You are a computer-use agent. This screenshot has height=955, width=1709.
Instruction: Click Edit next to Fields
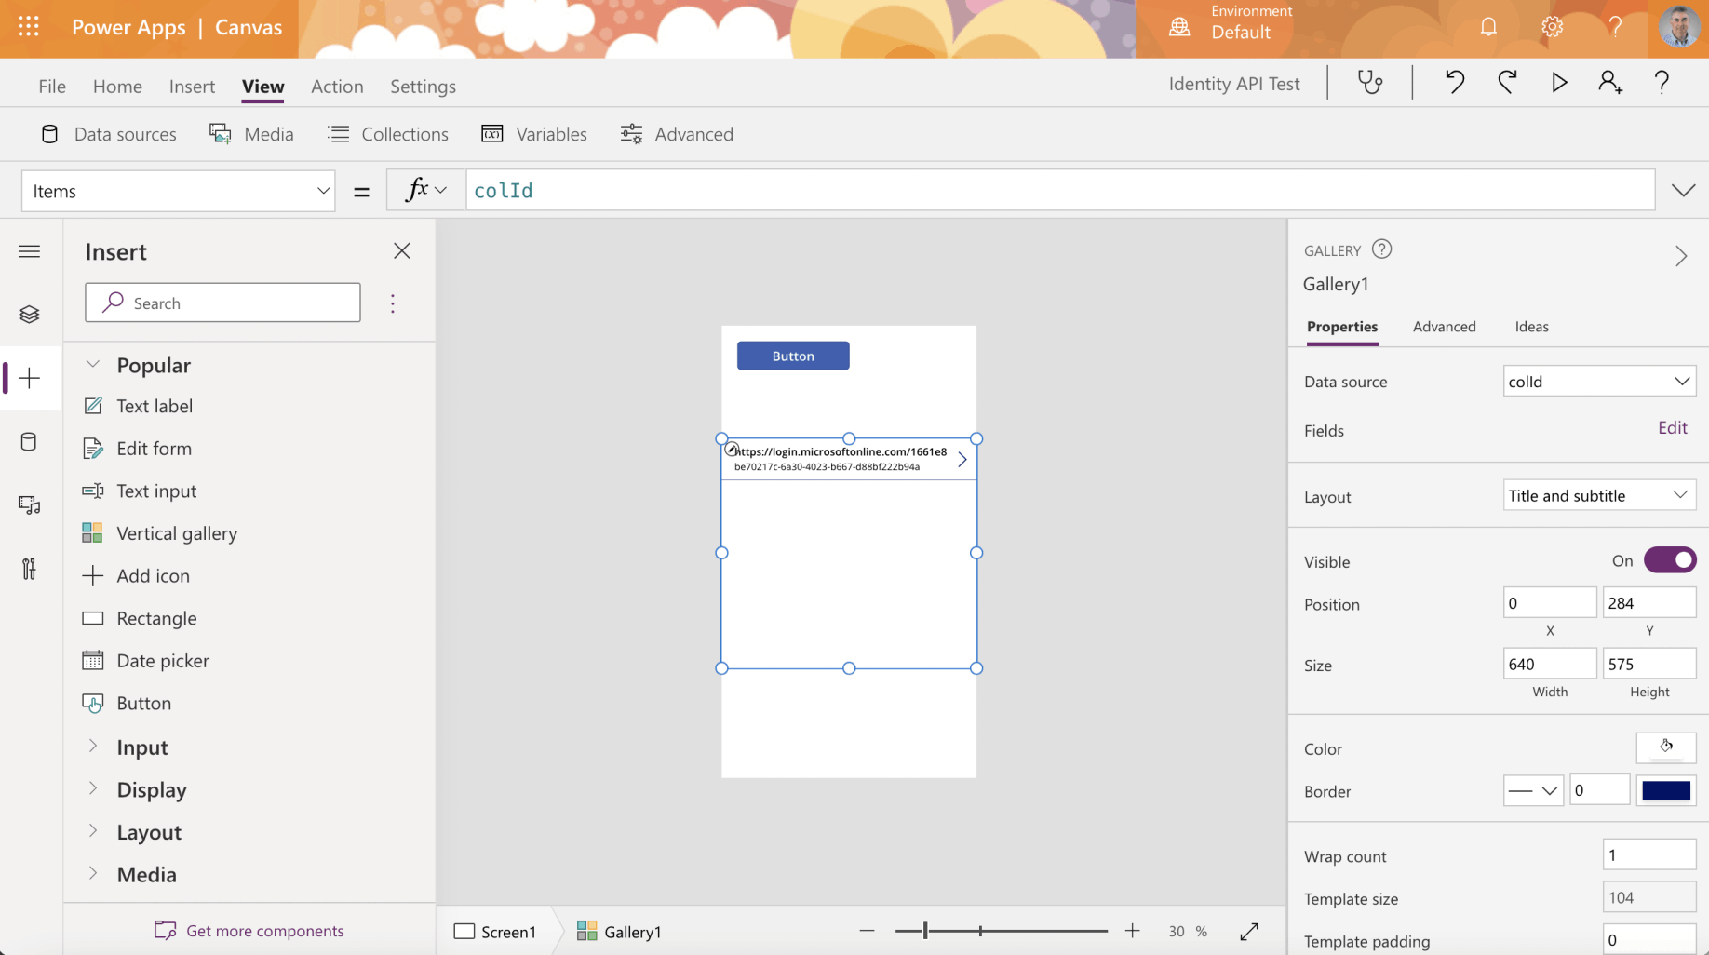tap(1672, 427)
